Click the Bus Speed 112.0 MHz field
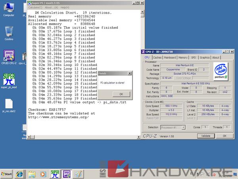 pyautogui.click(x=171, y=114)
